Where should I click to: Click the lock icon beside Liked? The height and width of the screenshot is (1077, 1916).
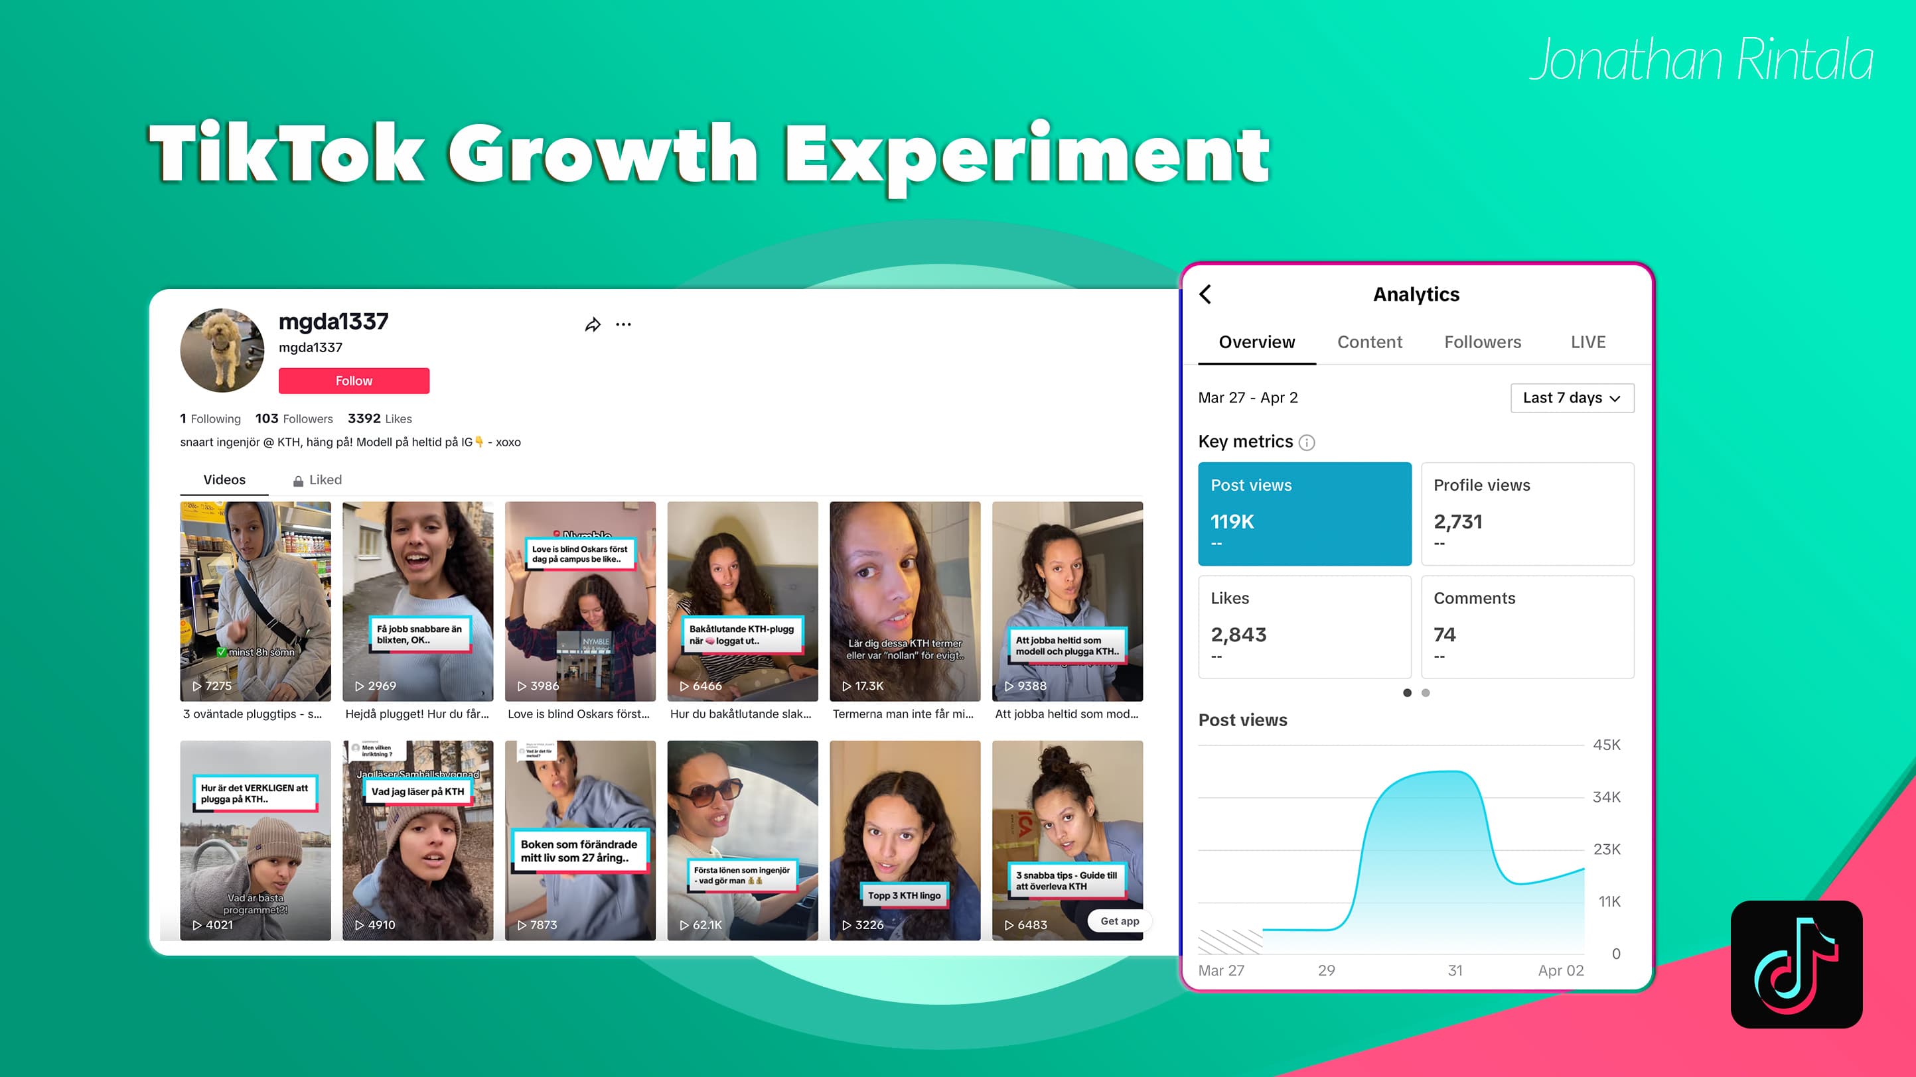[x=298, y=481]
